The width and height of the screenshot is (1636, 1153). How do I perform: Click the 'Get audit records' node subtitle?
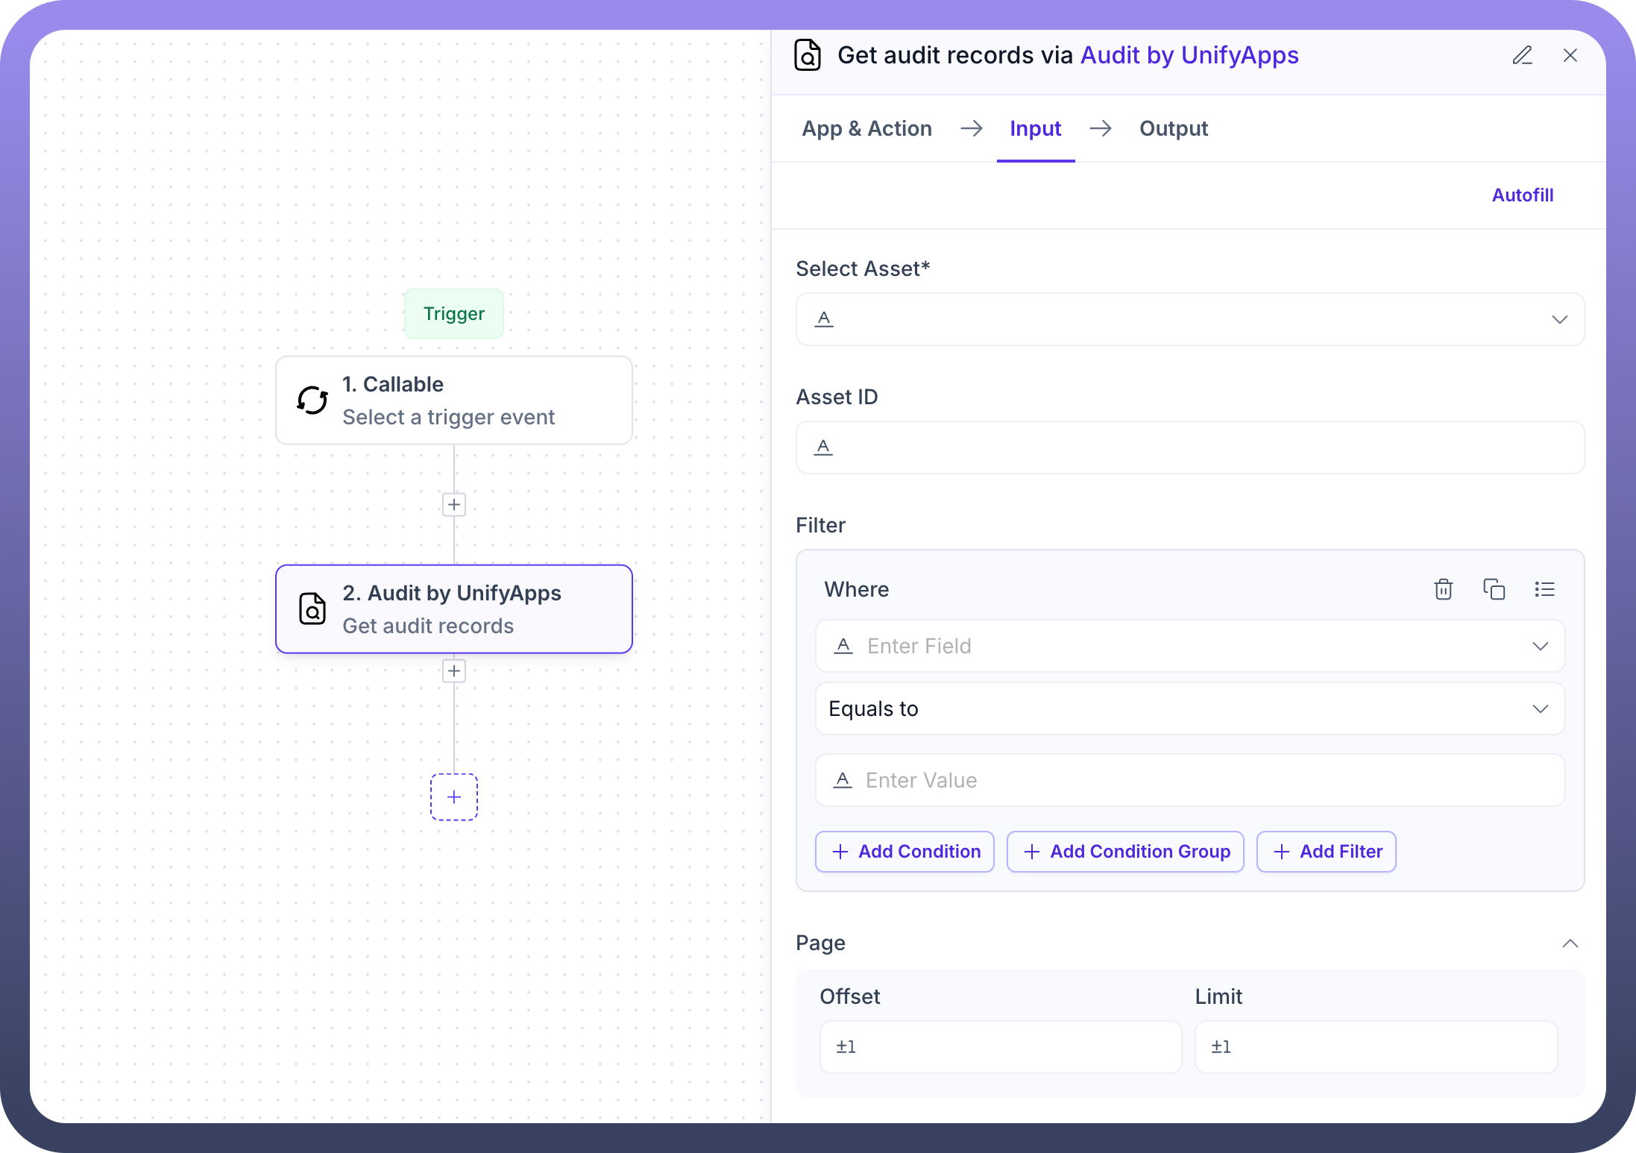click(x=428, y=626)
